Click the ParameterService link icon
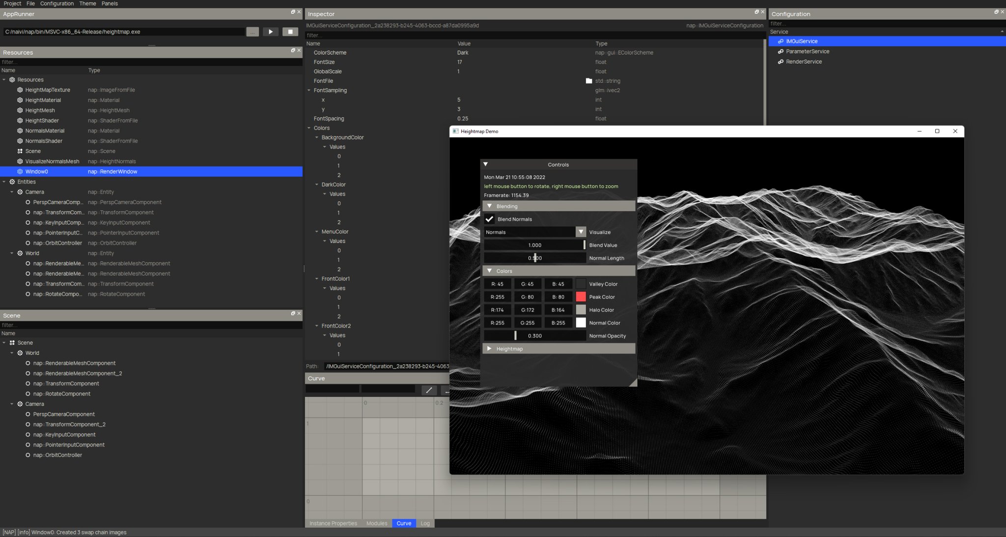 pyautogui.click(x=781, y=52)
